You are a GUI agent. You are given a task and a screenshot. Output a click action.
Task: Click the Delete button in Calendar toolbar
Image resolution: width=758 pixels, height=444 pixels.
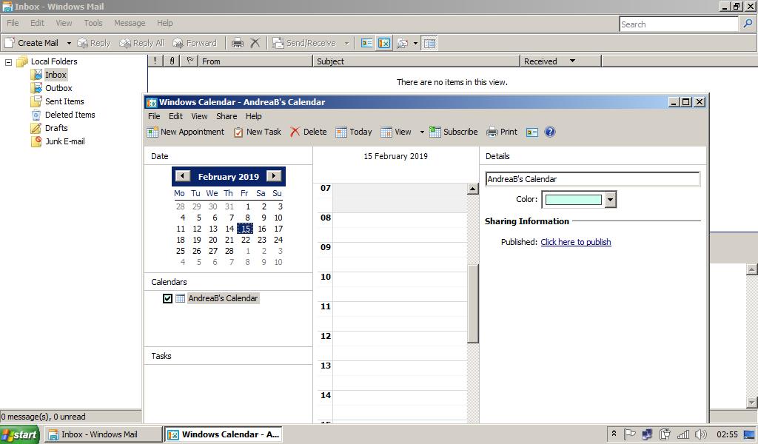pos(309,132)
